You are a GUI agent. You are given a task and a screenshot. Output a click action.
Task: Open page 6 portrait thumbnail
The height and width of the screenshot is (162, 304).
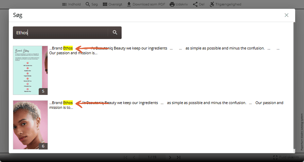point(30,125)
